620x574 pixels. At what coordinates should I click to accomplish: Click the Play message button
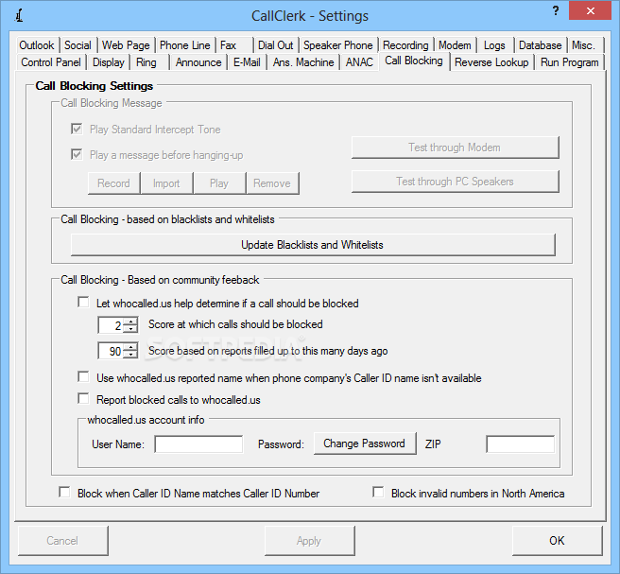(x=219, y=183)
